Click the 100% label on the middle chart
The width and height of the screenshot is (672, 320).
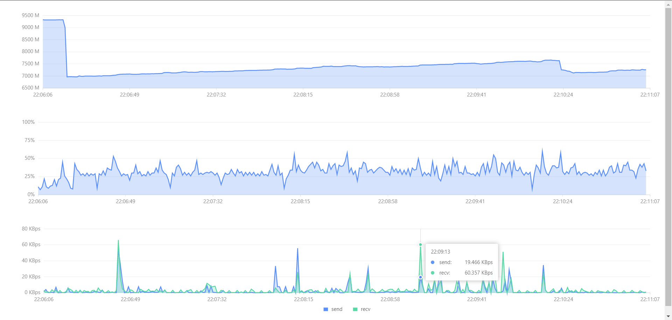click(28, 122)
